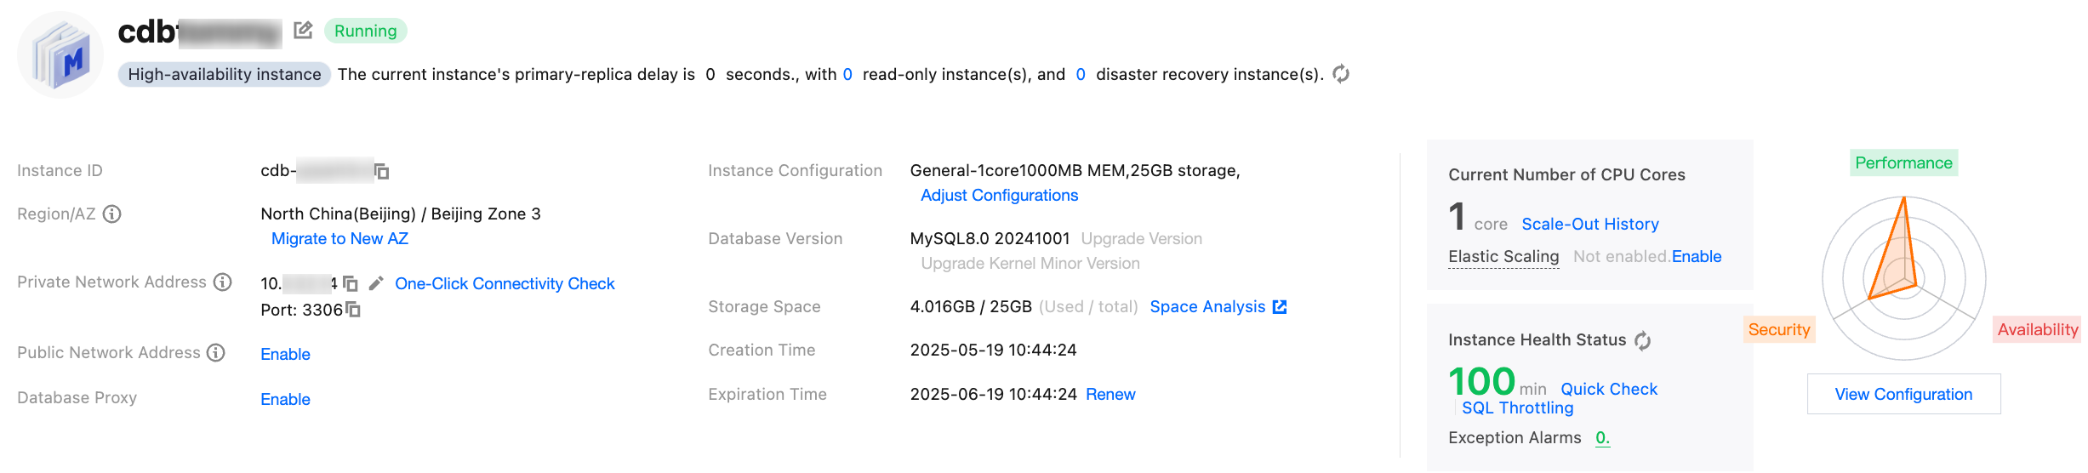The height and width of the screenshot is (473, 2088).
Task: Click the Performance label on radar chart
Action: pos(1903,163)
